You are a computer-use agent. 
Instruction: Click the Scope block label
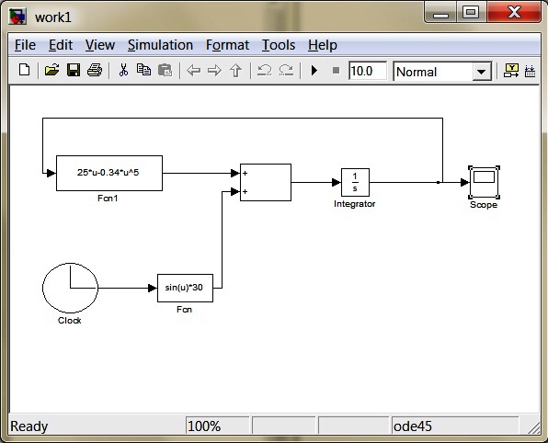[484, 205]
